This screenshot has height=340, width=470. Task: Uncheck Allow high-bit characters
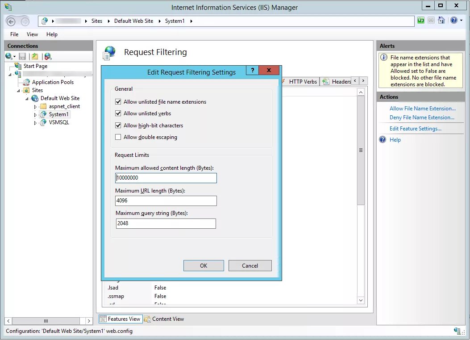click(x=118, y=126)
